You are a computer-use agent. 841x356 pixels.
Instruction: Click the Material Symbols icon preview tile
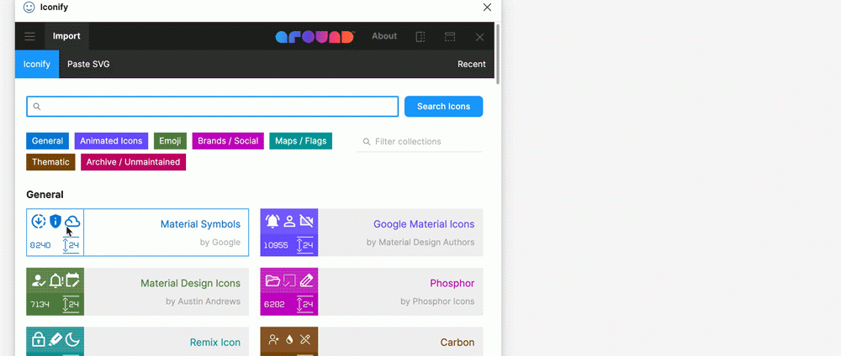point(56,233)
